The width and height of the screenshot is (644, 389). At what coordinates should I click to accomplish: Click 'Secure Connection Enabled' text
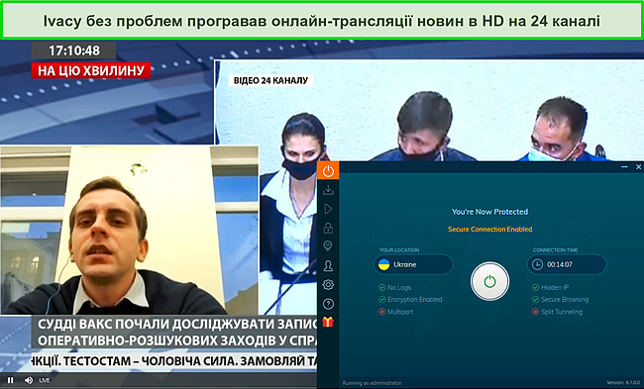pos(490,229)
